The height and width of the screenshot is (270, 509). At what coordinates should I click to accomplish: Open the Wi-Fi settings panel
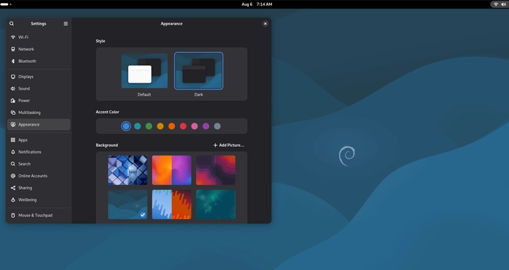[x=39, y=37]
